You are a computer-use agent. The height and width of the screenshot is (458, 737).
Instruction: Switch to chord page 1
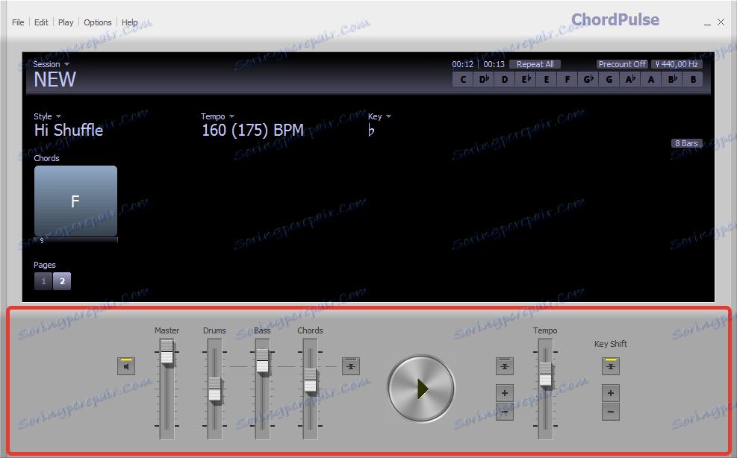pos(43,281)
